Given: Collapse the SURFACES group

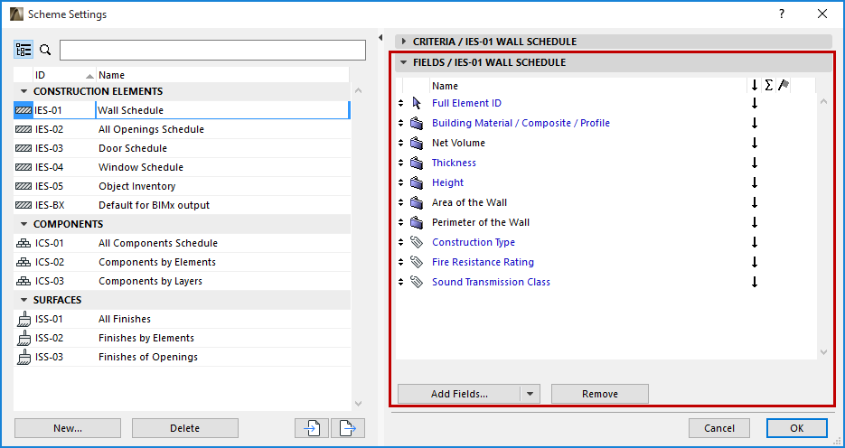Looking at the screenshot, I should point(23,300).
